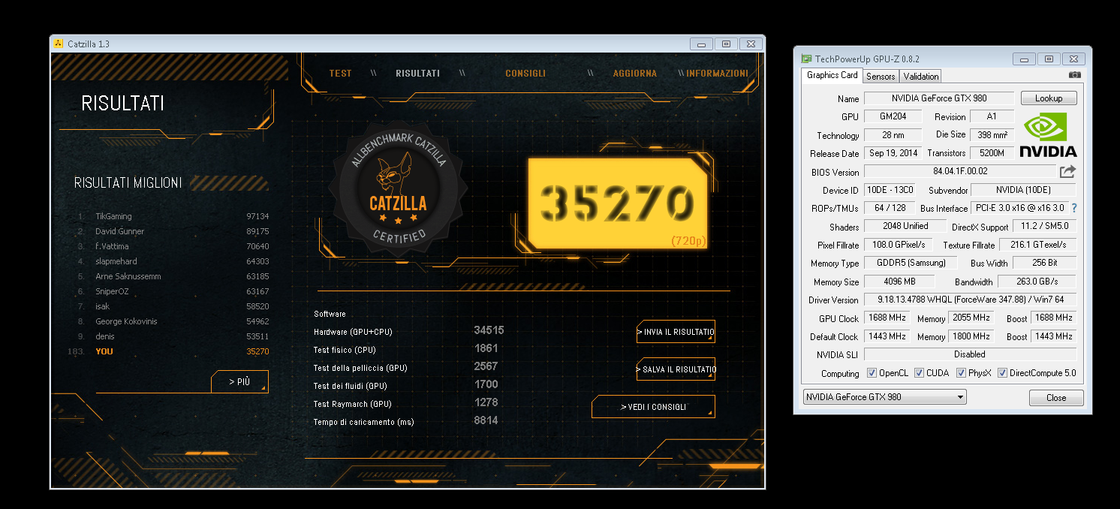Open the AGGIORNA tab

point(634,74)
